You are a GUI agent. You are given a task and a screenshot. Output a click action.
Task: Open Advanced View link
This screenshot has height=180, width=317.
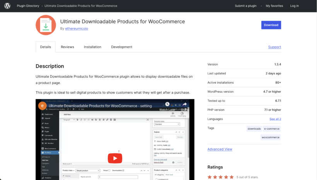[x=220, y=149]
